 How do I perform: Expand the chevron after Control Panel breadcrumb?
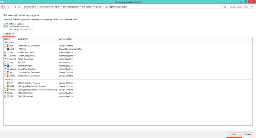point(38,7)
